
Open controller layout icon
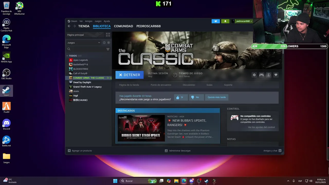coord(261,75)
